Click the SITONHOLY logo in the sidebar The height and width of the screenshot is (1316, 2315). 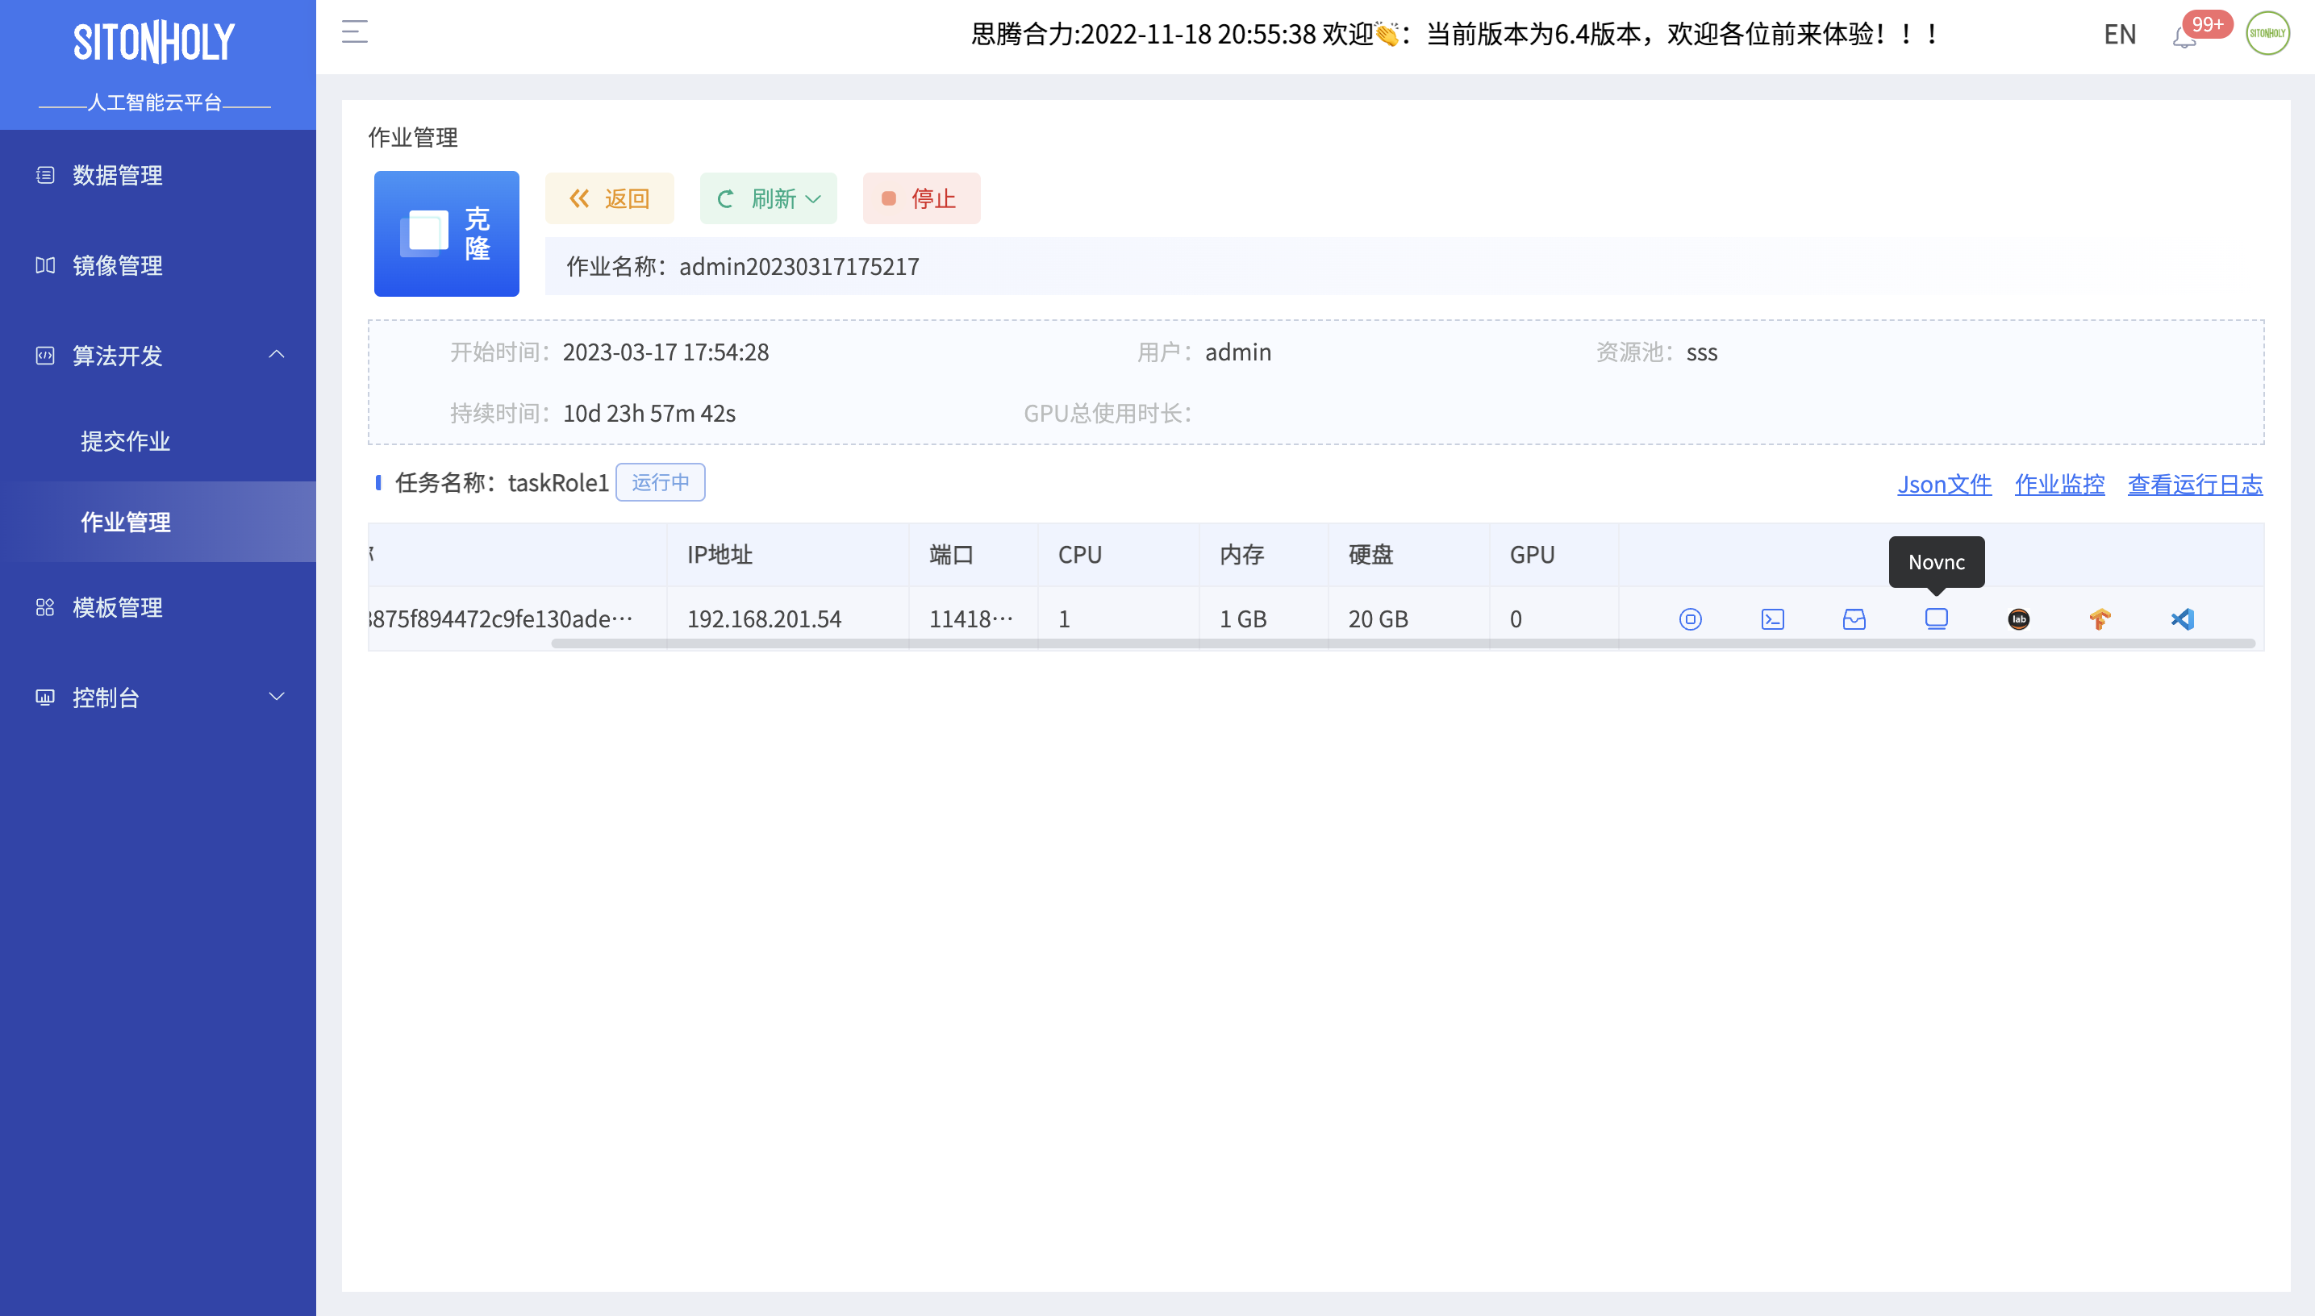[155, 43]
